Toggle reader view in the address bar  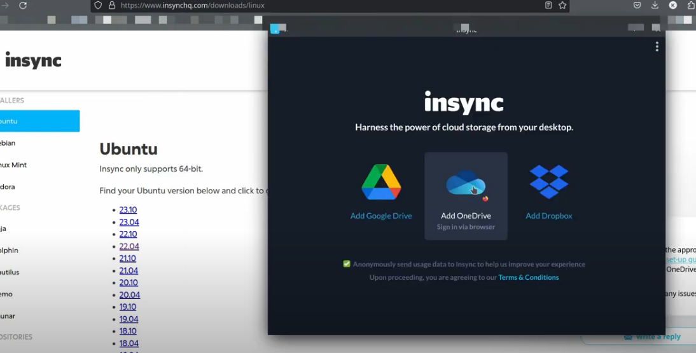548,5
